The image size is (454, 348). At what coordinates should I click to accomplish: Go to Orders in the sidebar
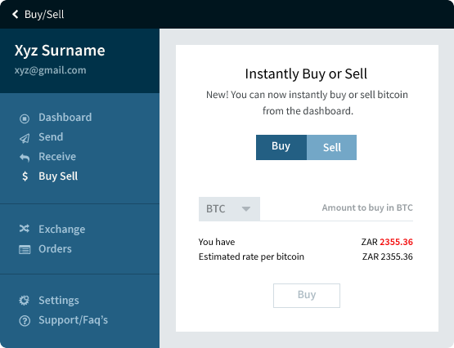coord(55,249)
